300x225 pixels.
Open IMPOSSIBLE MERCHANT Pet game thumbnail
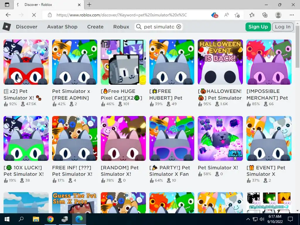pos(269,62)
